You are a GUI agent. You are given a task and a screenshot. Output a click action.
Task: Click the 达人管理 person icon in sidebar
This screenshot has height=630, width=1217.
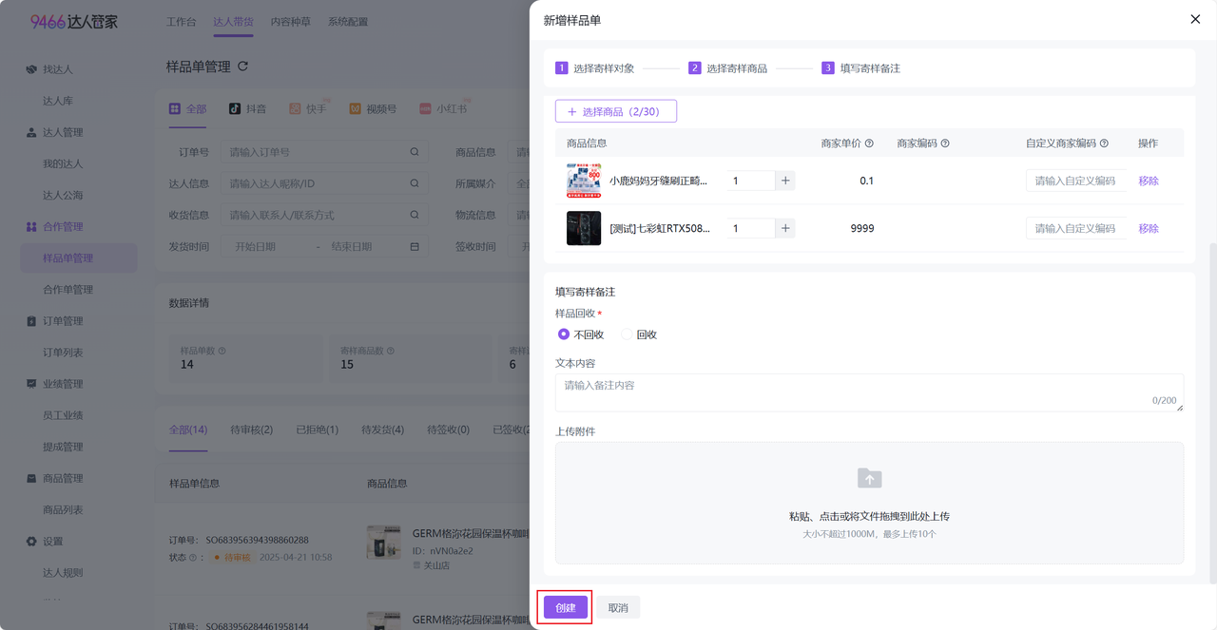[31, 132]
